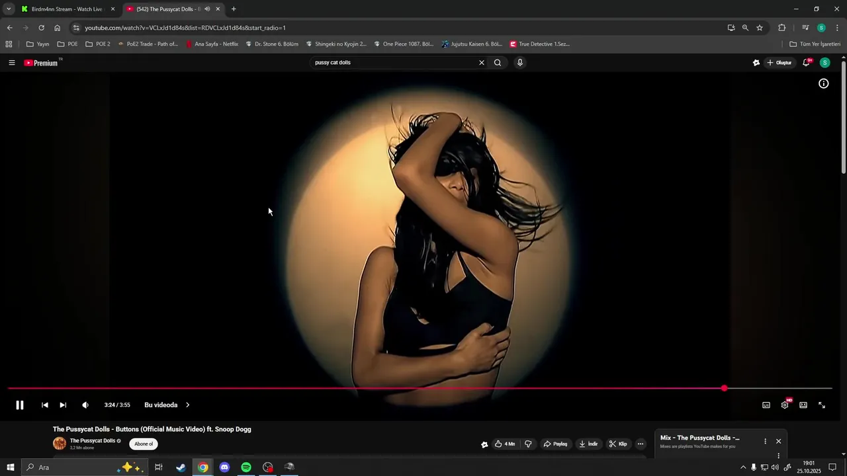The image size is (847, 476).
Task: Open a new browser tab
Action: pyautogui.click(x=234, y=9)
